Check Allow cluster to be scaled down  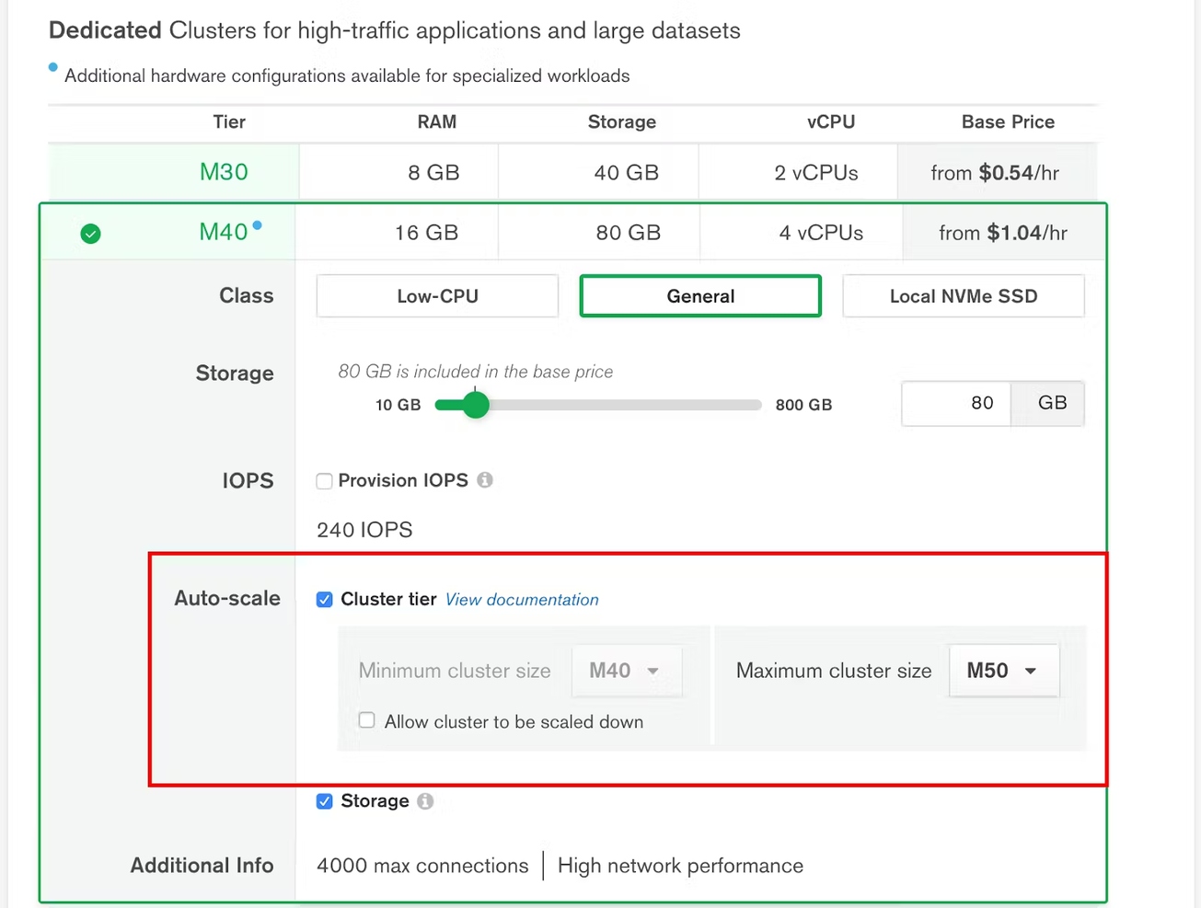(x=366, y=721)
